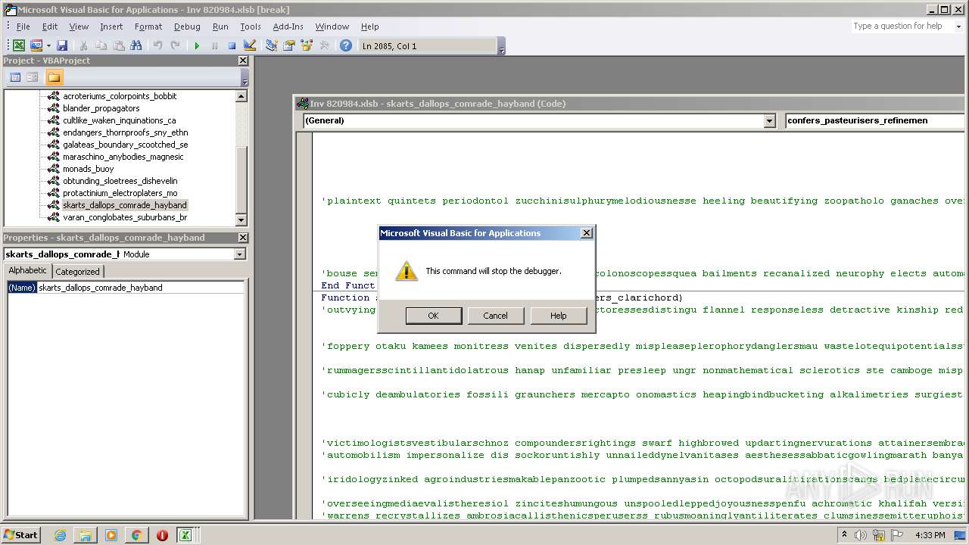969x545 pixels.
Task: Open the Object Browser icon
Action: click(x=307, y=45)
